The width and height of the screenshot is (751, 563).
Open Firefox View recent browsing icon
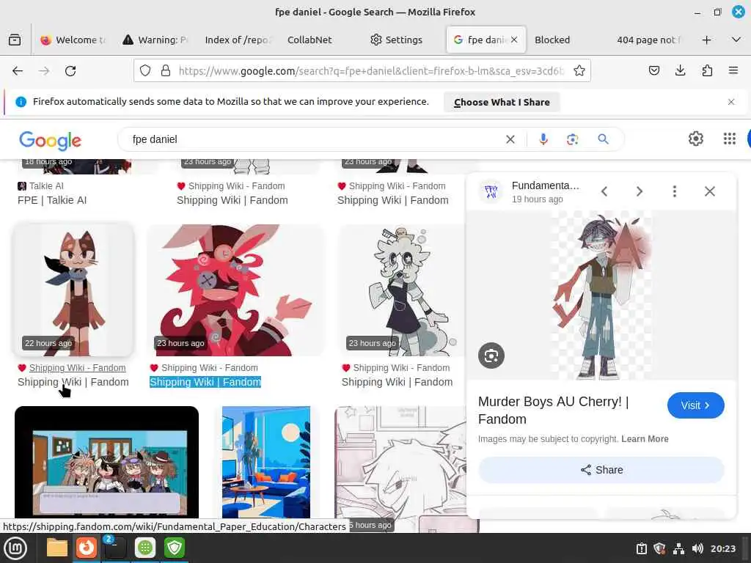(15, 40)
